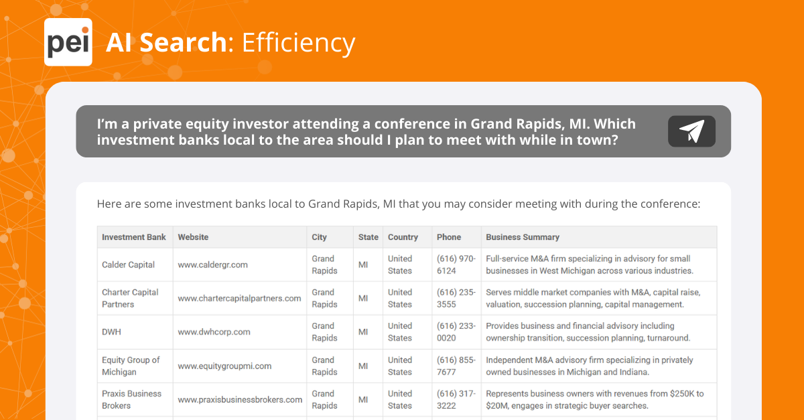
Task: Open www.caldergr.com website link
Action: [213, 265]
